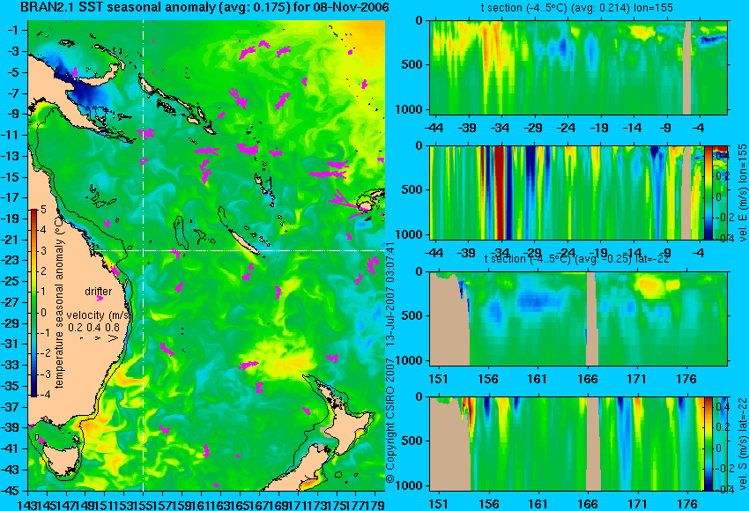Click the '-1' latitude tick label on map

tap(14, 30)
